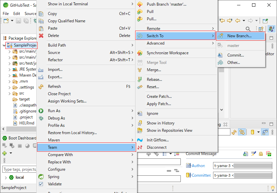Select New Branch... from the Switch To submenu

click(240, 35)
